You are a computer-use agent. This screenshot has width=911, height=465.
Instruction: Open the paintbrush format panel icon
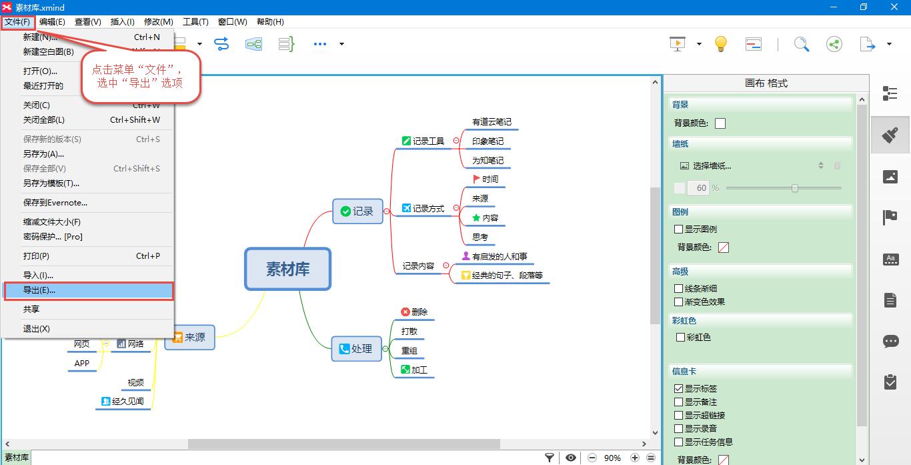pyautogui.click(x=890, y=135)
